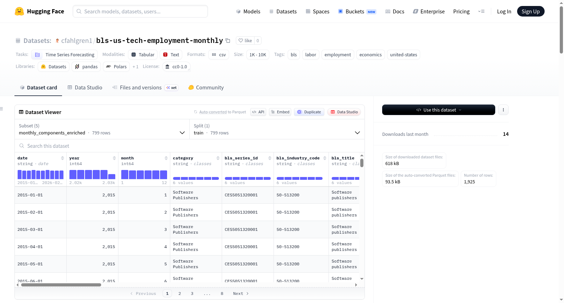The height and width of the screenshot is (303, 564).
Task: Go to the Community tab
Action: click(x=206, y=88)
